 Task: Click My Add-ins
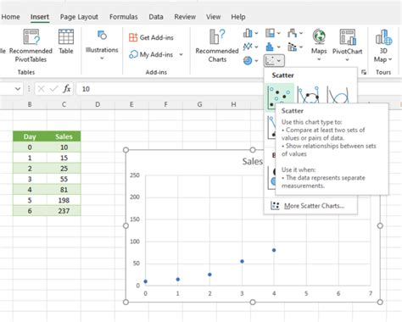click(x=151, y=54)
